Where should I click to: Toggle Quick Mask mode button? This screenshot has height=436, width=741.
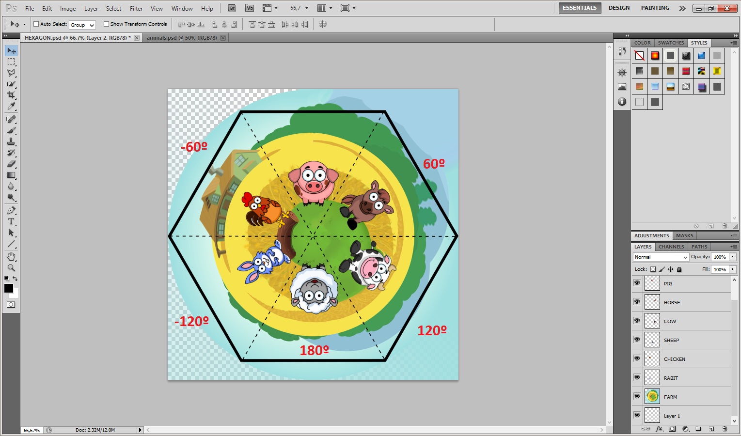(11, 305)
